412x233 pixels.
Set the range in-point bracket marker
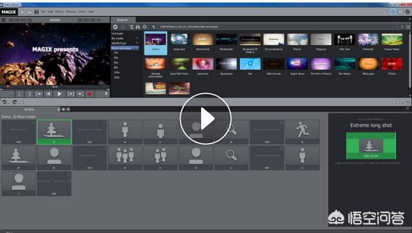tap(19, 94)
